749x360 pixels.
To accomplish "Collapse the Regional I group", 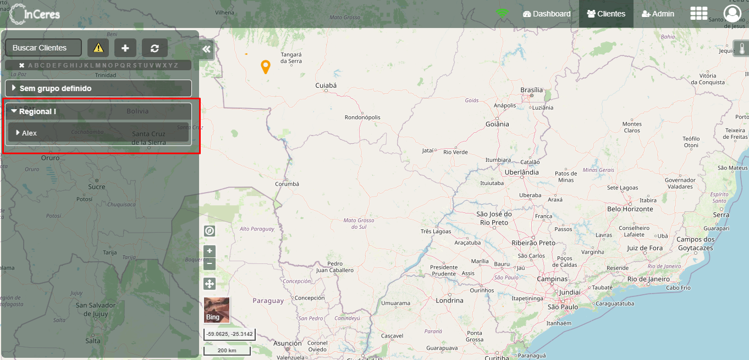I will [98, 111].
